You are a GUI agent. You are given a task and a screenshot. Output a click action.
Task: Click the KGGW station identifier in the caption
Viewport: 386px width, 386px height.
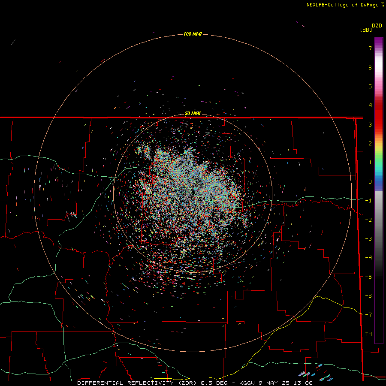click(247, 383)
